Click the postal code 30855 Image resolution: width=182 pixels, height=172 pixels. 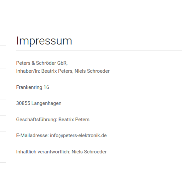point(23,103)
